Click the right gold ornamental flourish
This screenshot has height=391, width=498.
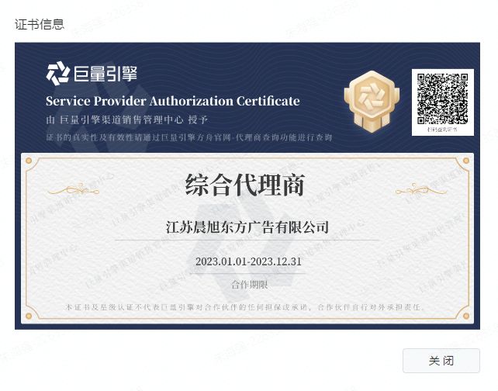(421, 189)
